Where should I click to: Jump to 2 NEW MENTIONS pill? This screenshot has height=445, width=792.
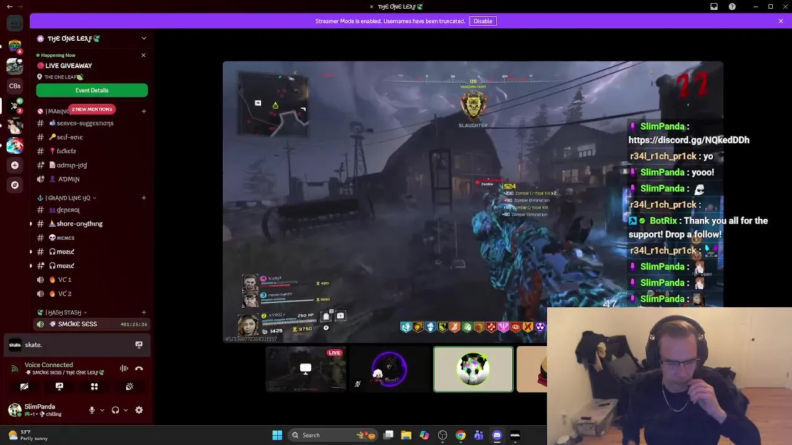click(92, 109)
